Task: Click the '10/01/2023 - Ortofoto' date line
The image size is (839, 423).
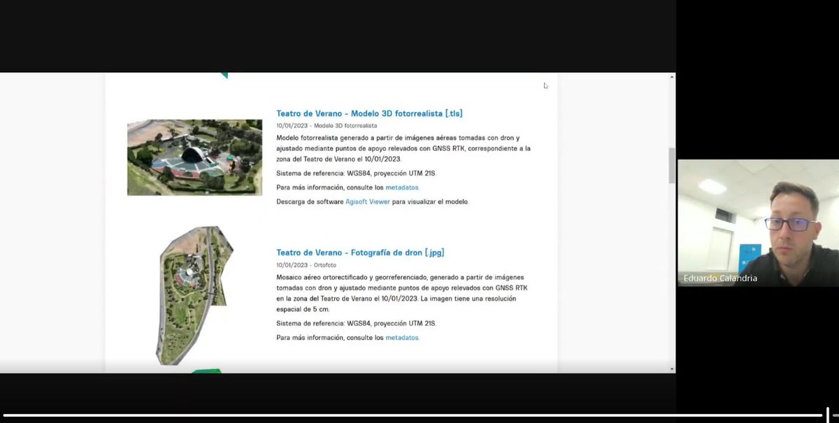Action: [306, 265]
